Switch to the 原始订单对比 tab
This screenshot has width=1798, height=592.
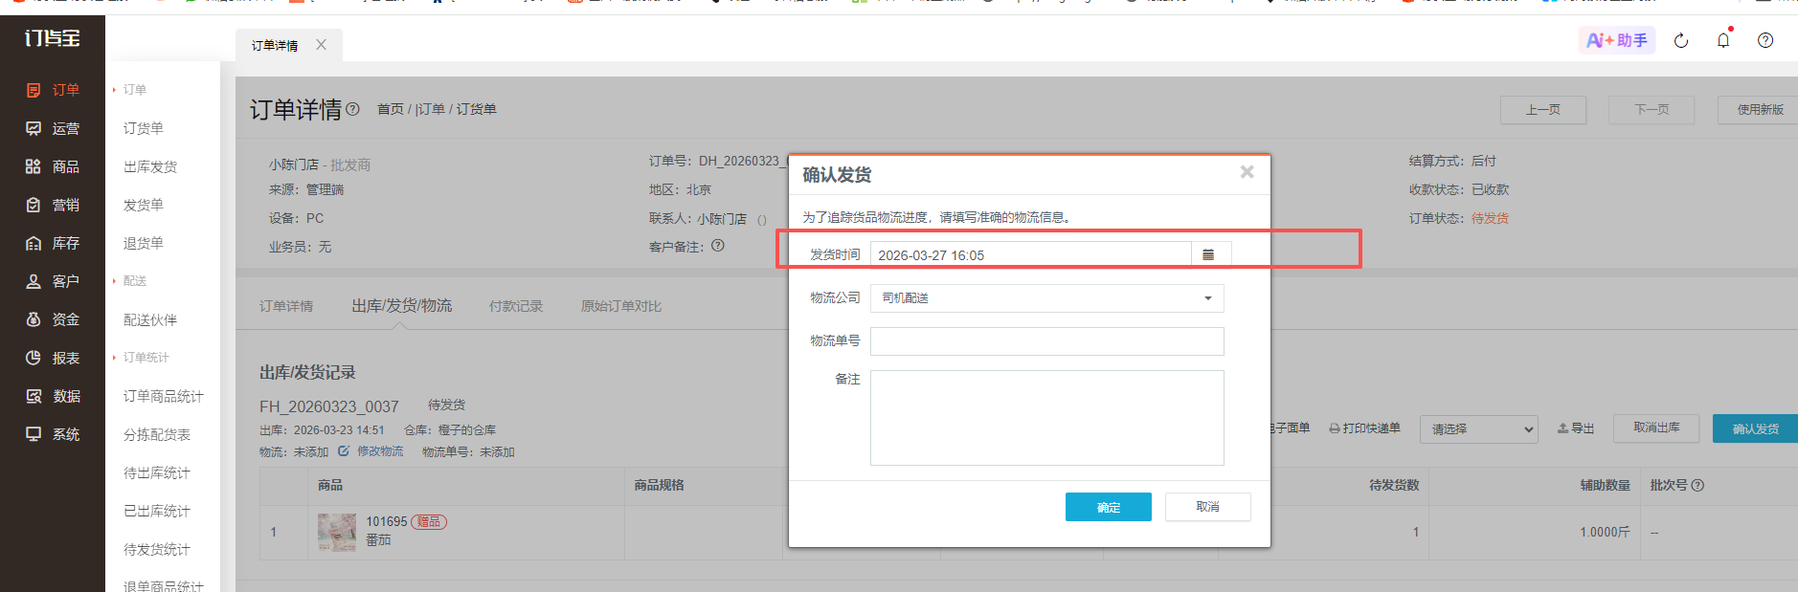(x=621, y=306)
